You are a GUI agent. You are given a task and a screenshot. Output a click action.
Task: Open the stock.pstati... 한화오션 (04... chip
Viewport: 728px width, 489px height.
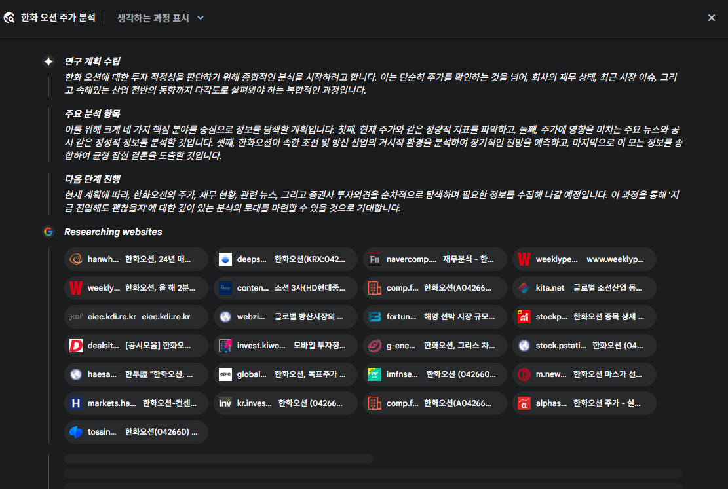(x=584, y=345)
